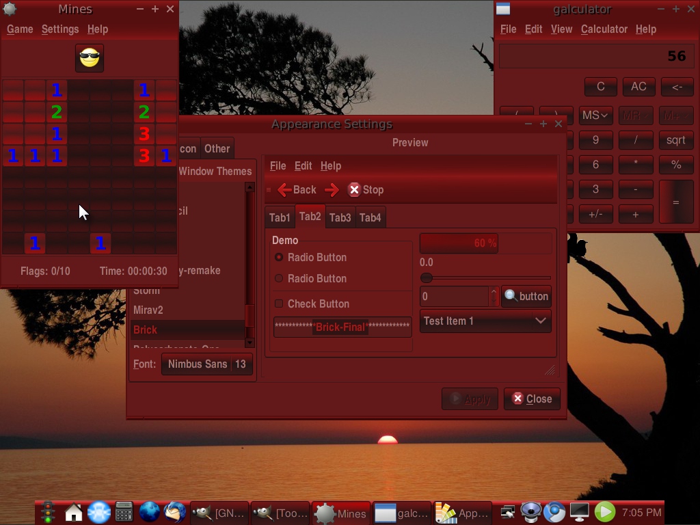Viewport: 700px width, 525px height.
Task: Click theme list scroll-down arrow
Action: [x=250, y=343]
